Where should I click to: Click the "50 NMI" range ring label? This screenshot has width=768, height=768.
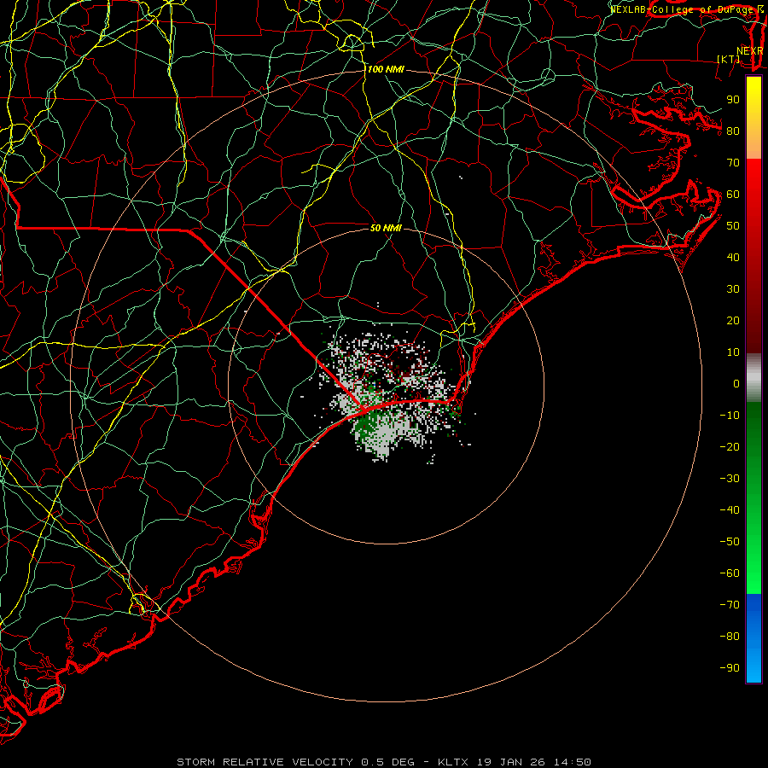tap(386, 228)
